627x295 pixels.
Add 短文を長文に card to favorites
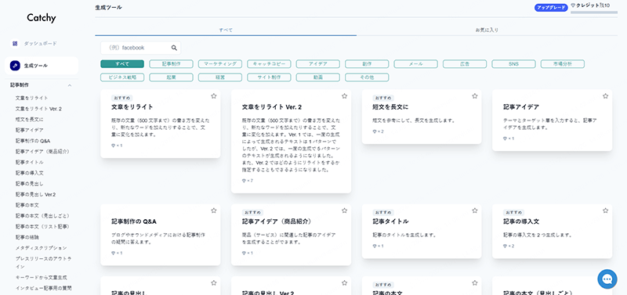475,95
